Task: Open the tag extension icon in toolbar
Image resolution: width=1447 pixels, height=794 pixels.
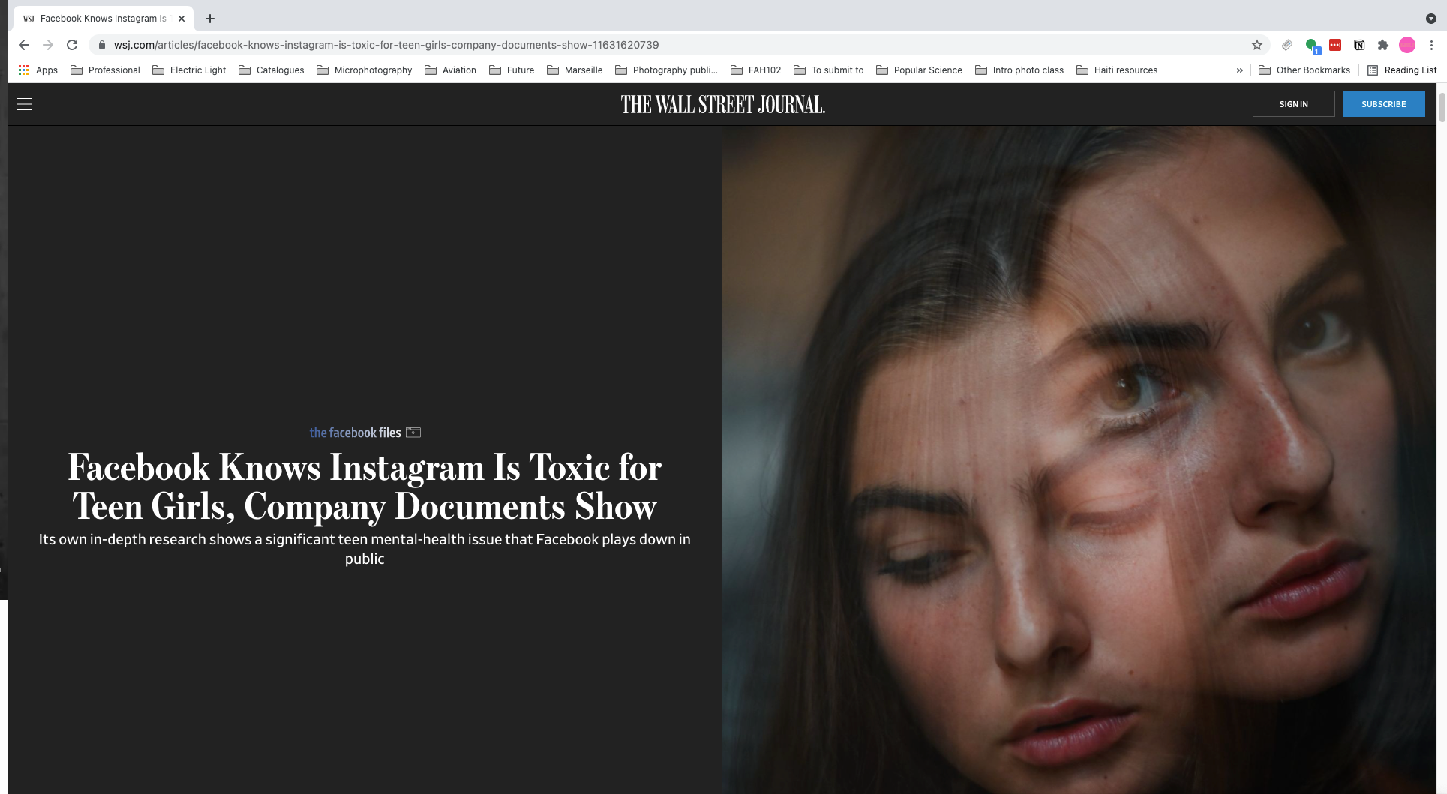Action: [x=1287, y=45]
